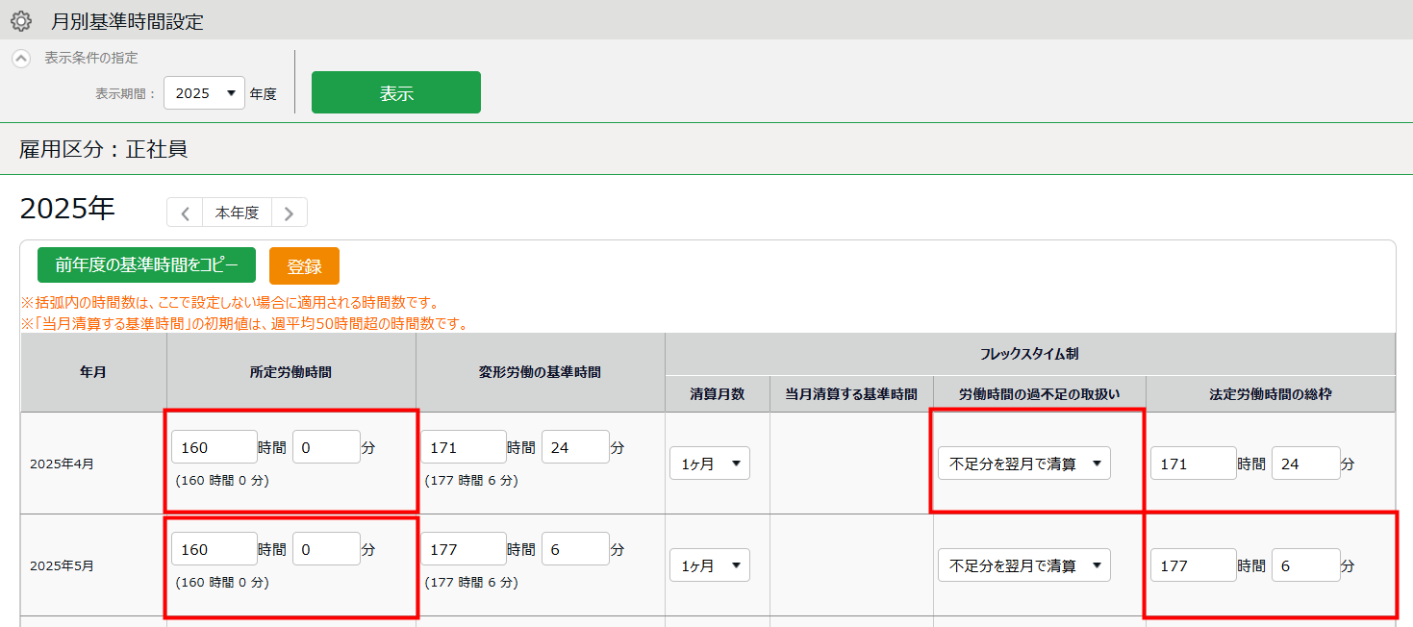
Task: Click the settings gear icon
Action: 21,21
